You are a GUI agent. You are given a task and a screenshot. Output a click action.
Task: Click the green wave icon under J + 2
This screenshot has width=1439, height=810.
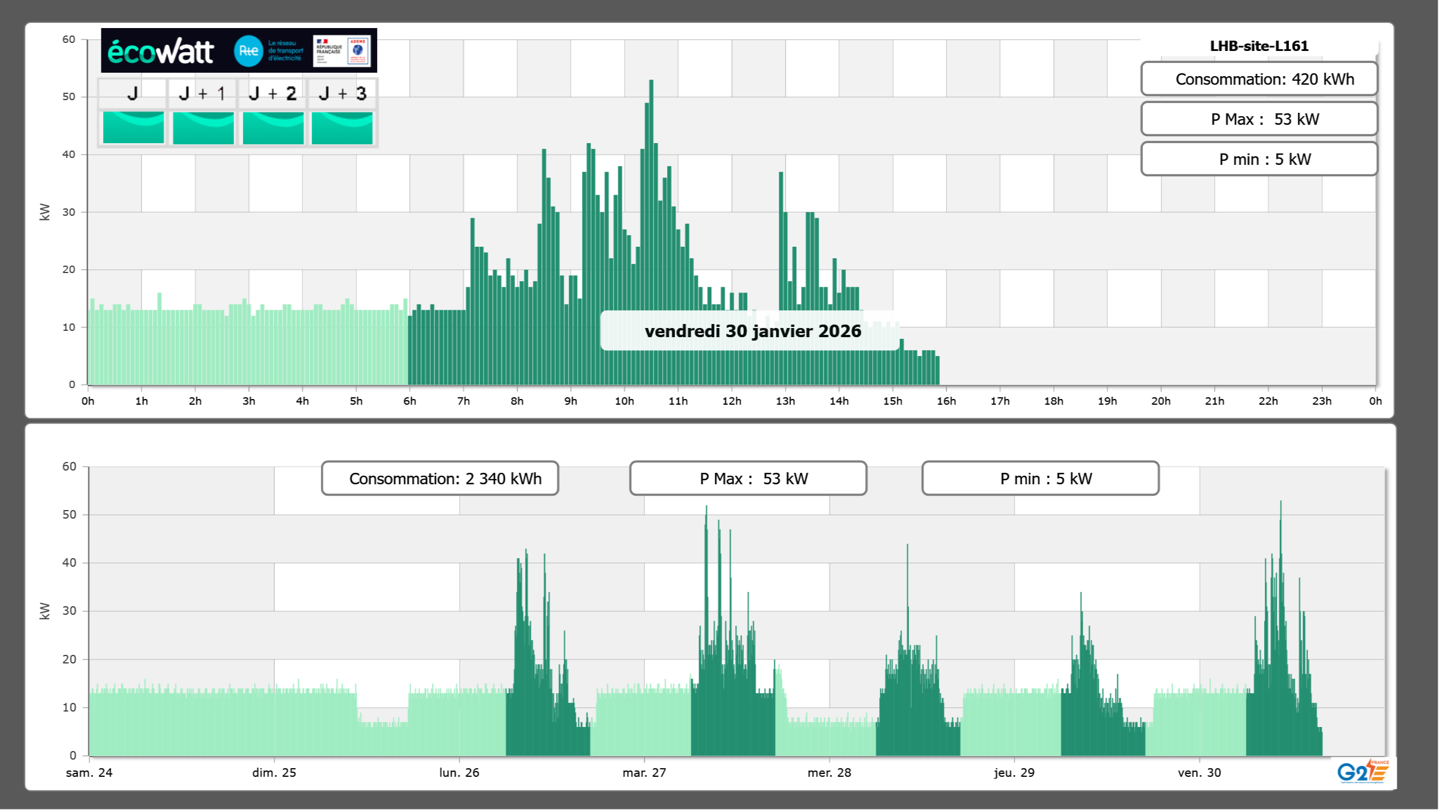tap(273, 127)
